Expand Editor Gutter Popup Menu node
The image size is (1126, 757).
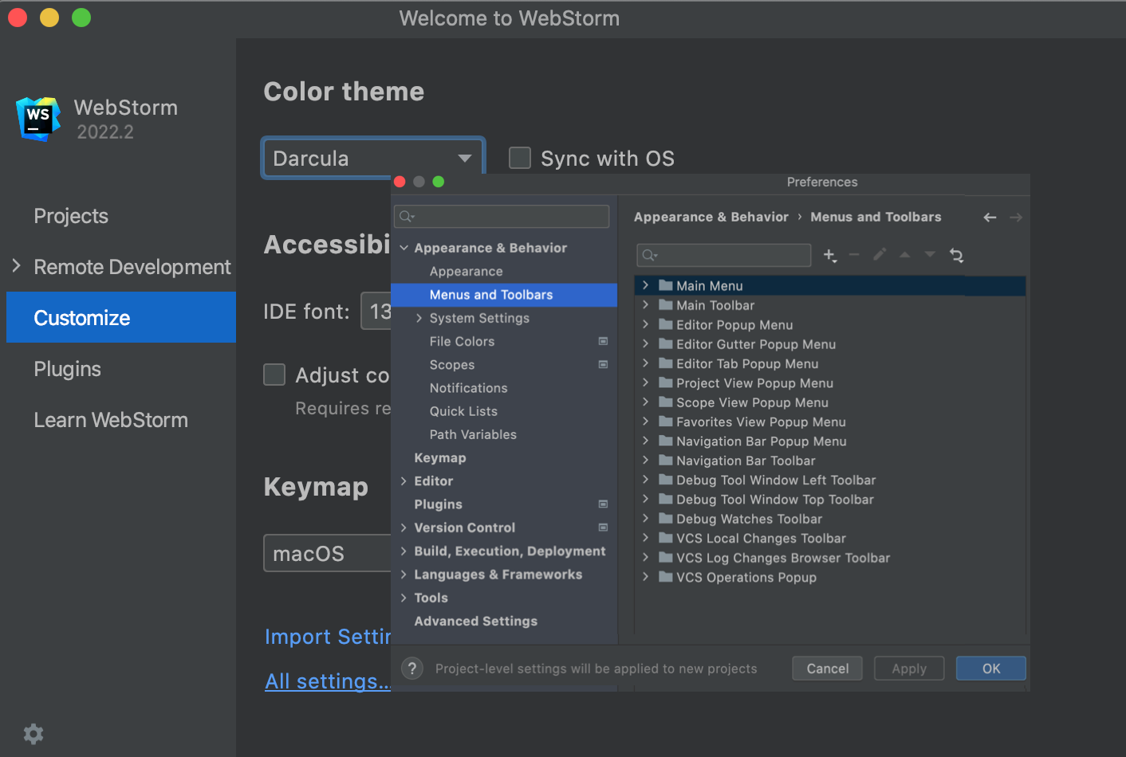646,343
